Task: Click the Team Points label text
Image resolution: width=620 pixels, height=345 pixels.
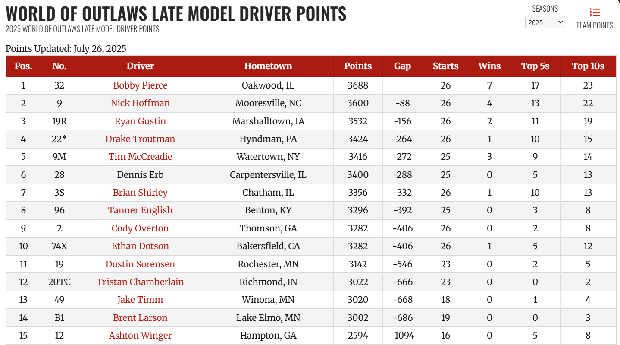Action: pyautogui.click(x=595, y=25)
